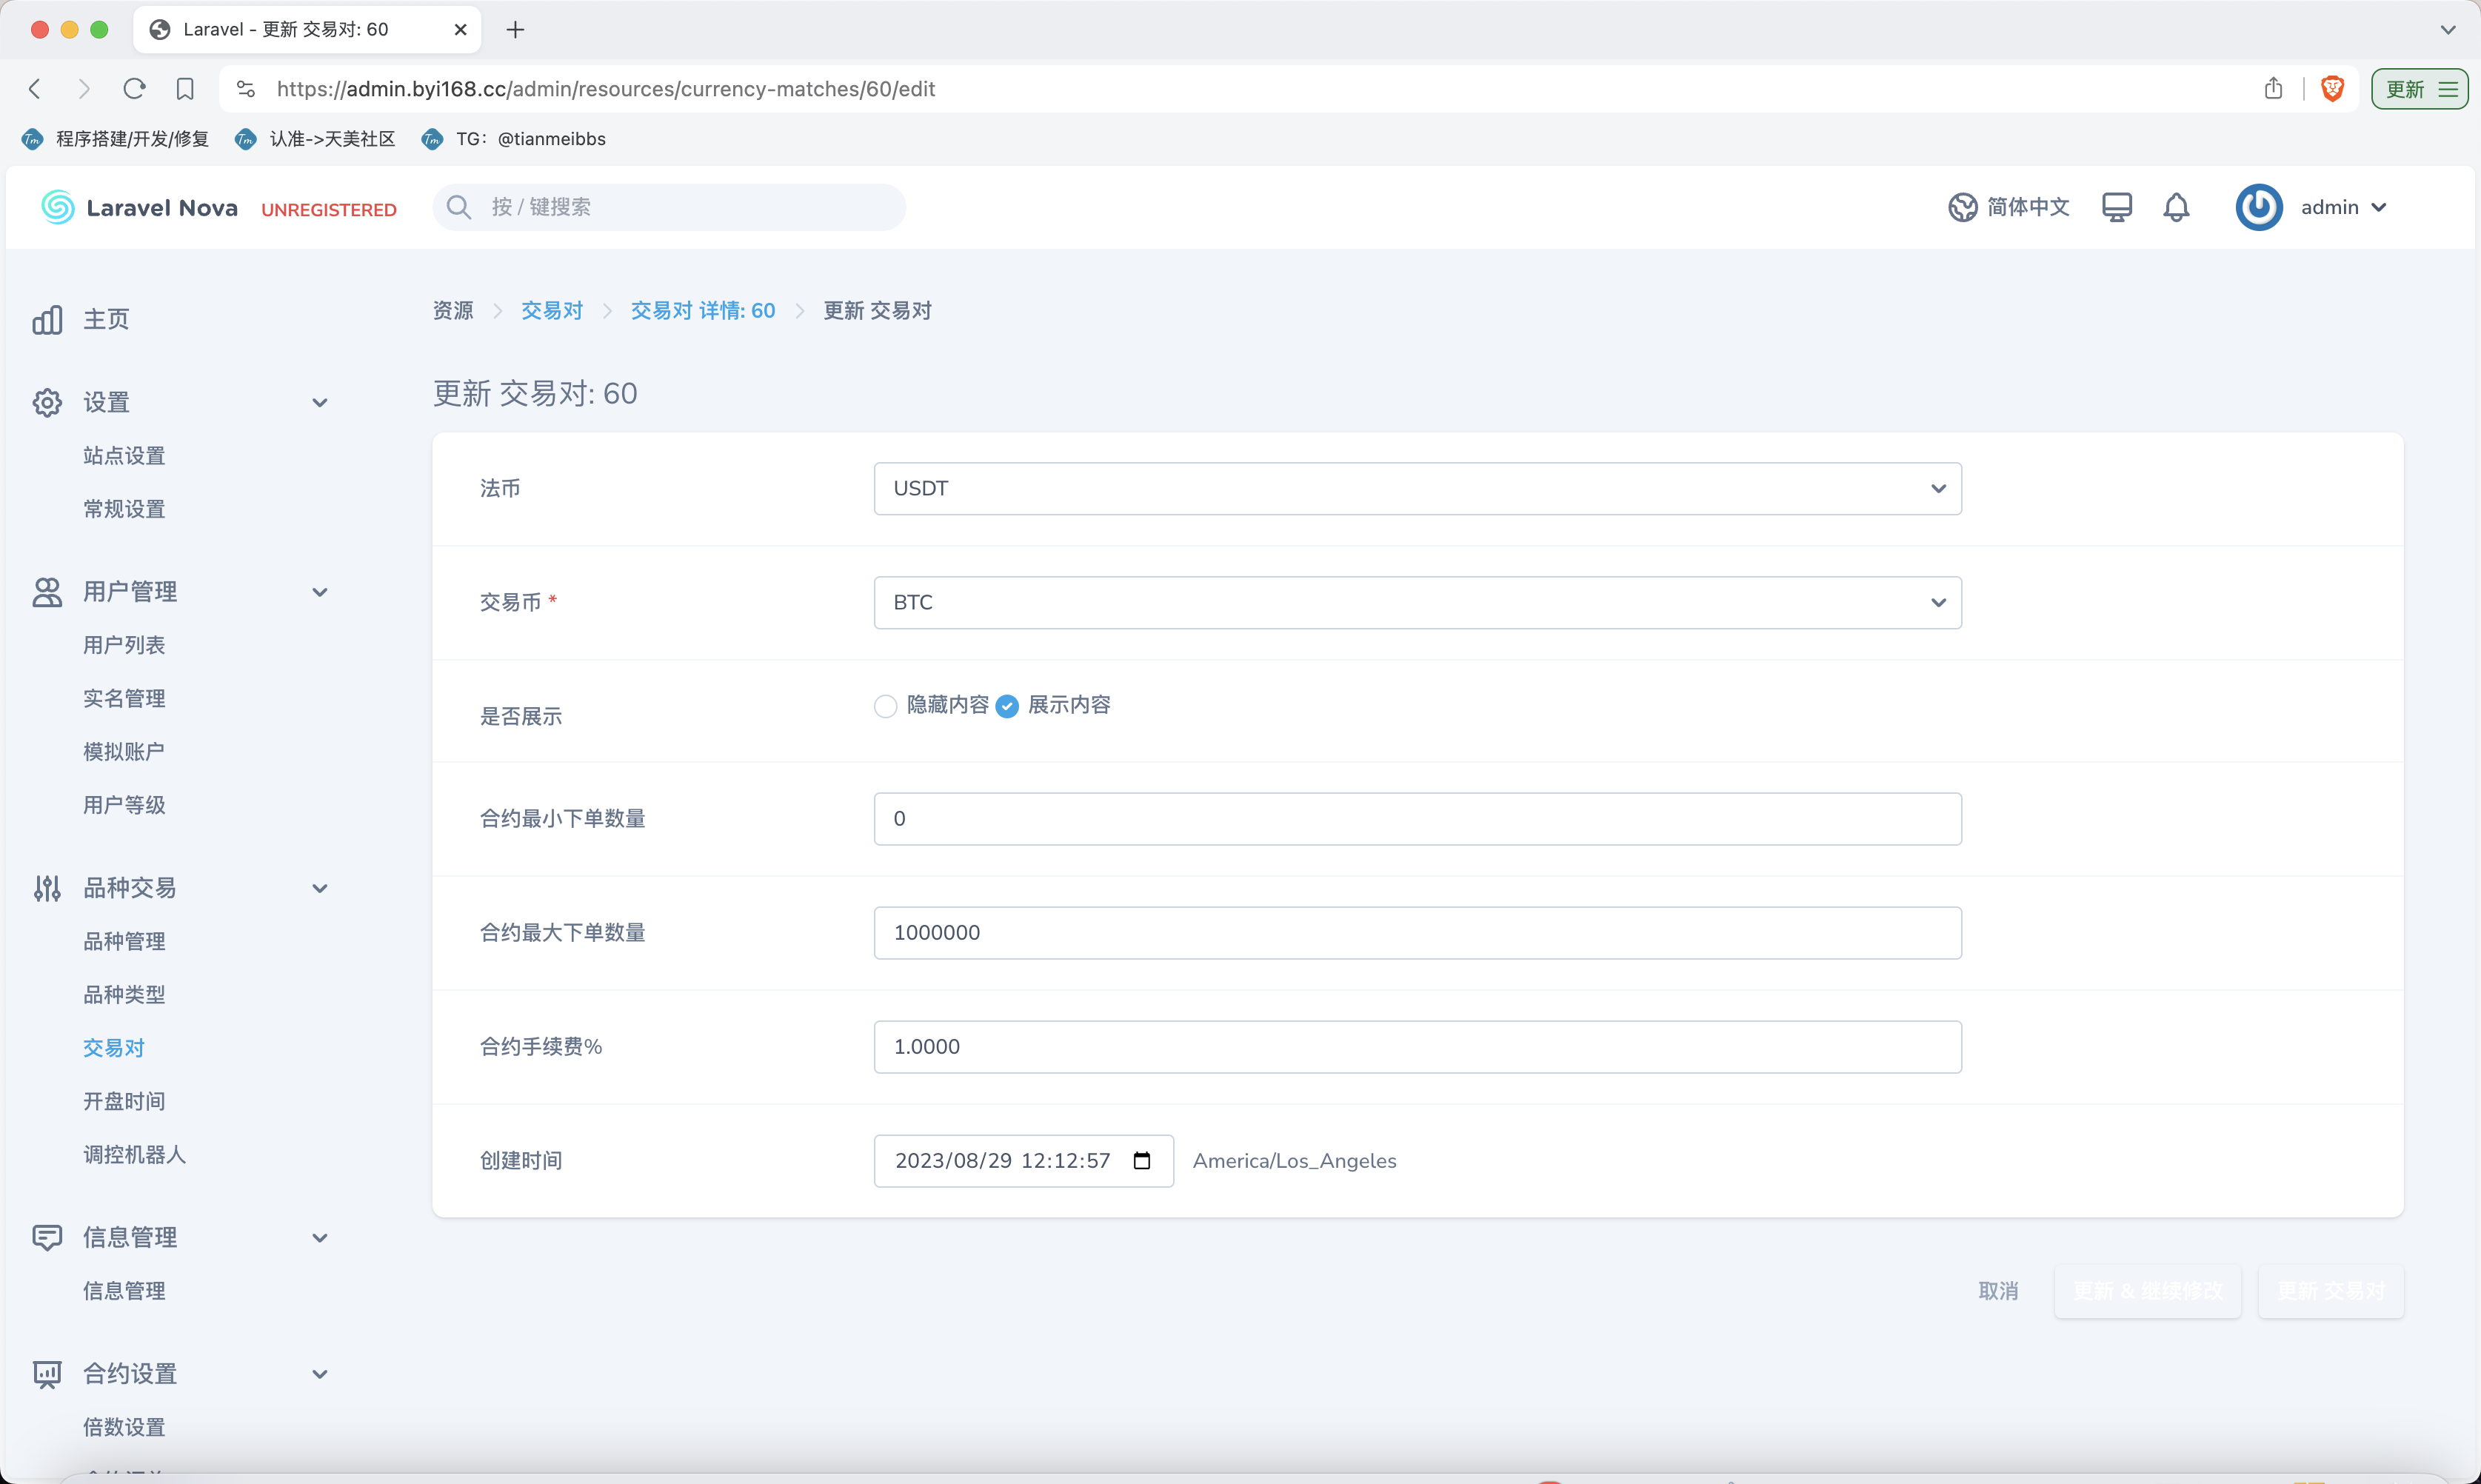Click the Laravel Nova logo
The height and width of the screenshot is (1484, 2481).
coord(139,207)
